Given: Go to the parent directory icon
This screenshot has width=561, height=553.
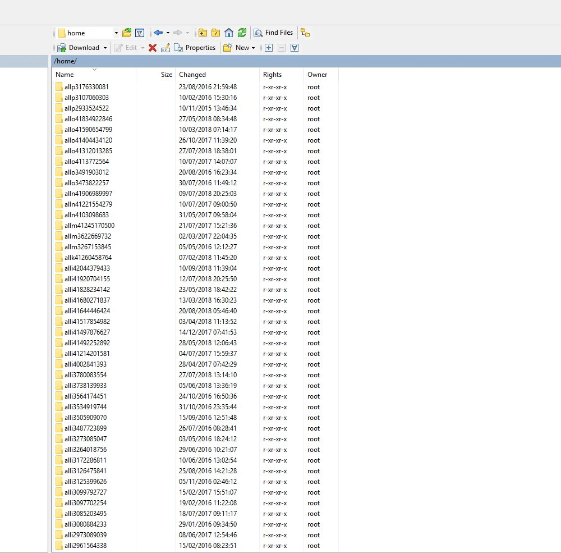Looking at the screenshot, I should pyautogui.click(x=203, y=33).
